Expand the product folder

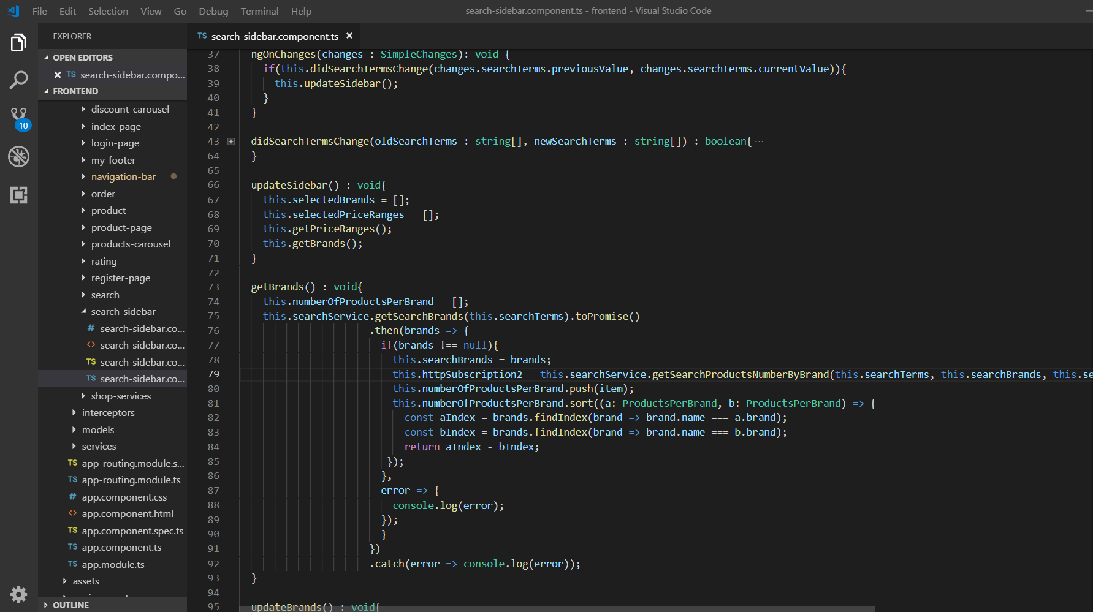coord(109,210)
